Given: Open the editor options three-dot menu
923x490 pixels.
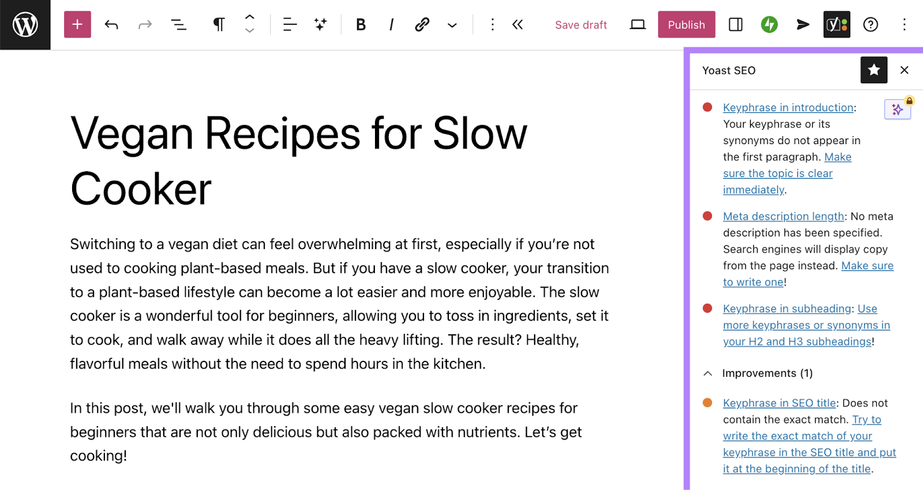Looking at the screenshot, I should pyautogui.click(x=904, y=25).
